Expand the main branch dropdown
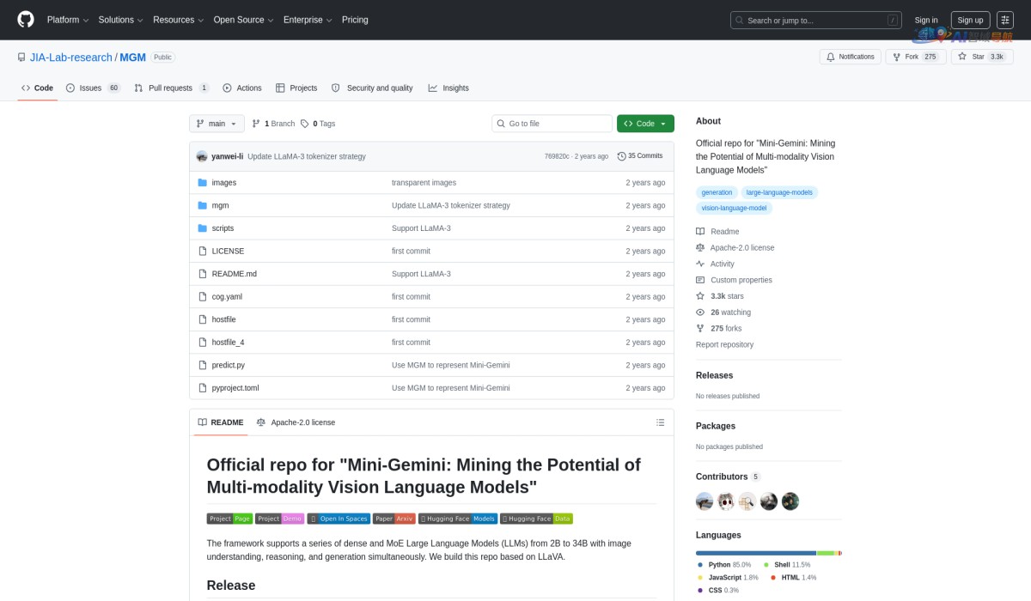 click(x=217, y=124)
